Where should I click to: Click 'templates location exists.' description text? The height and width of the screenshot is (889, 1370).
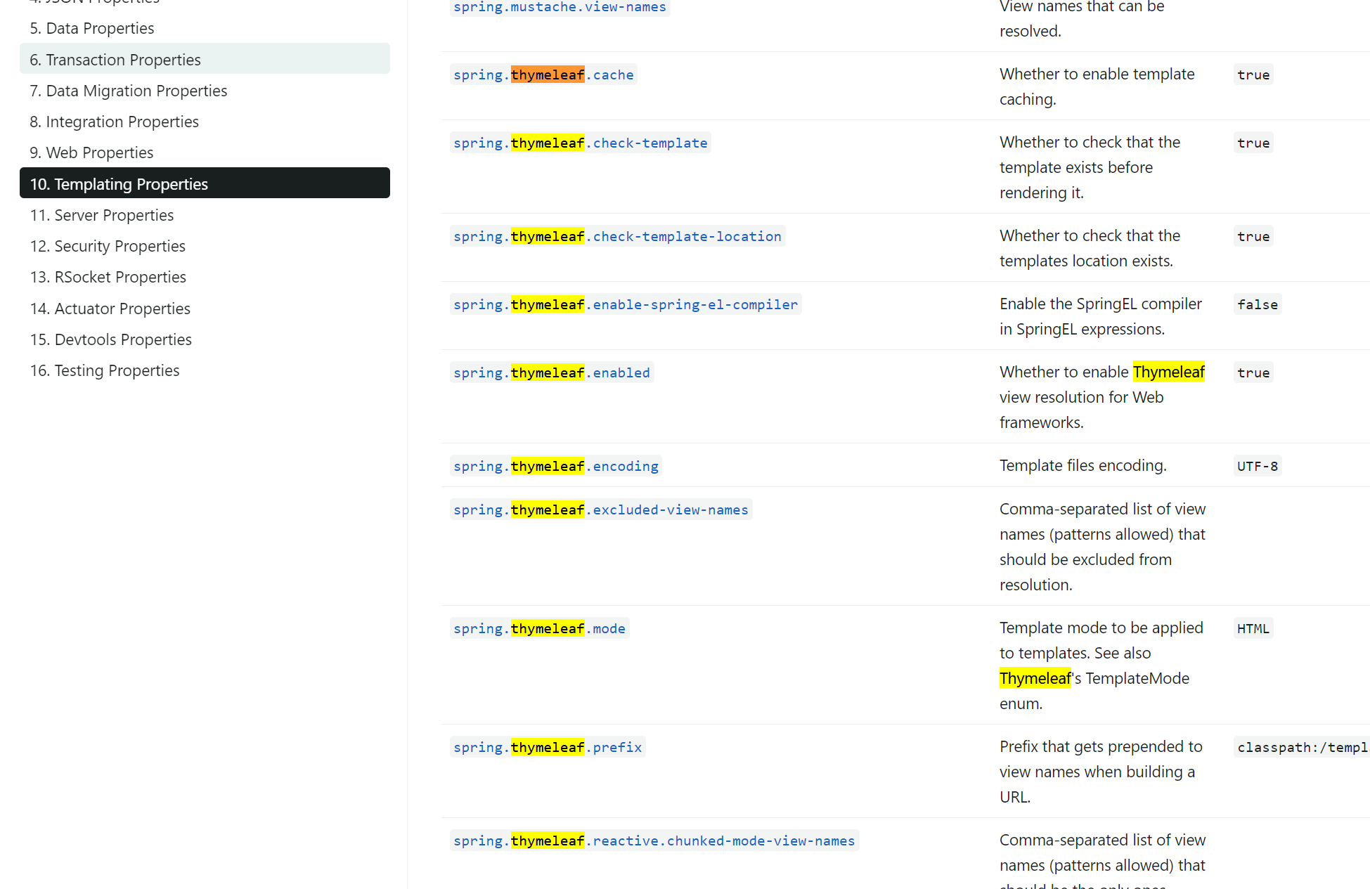(1086, 261)
